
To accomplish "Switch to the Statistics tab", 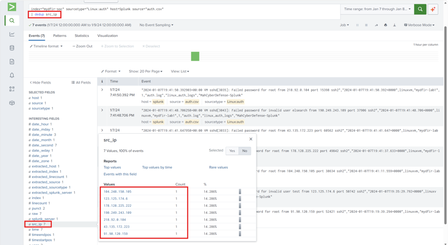I will pyautogui.click(x=82, y=36).
